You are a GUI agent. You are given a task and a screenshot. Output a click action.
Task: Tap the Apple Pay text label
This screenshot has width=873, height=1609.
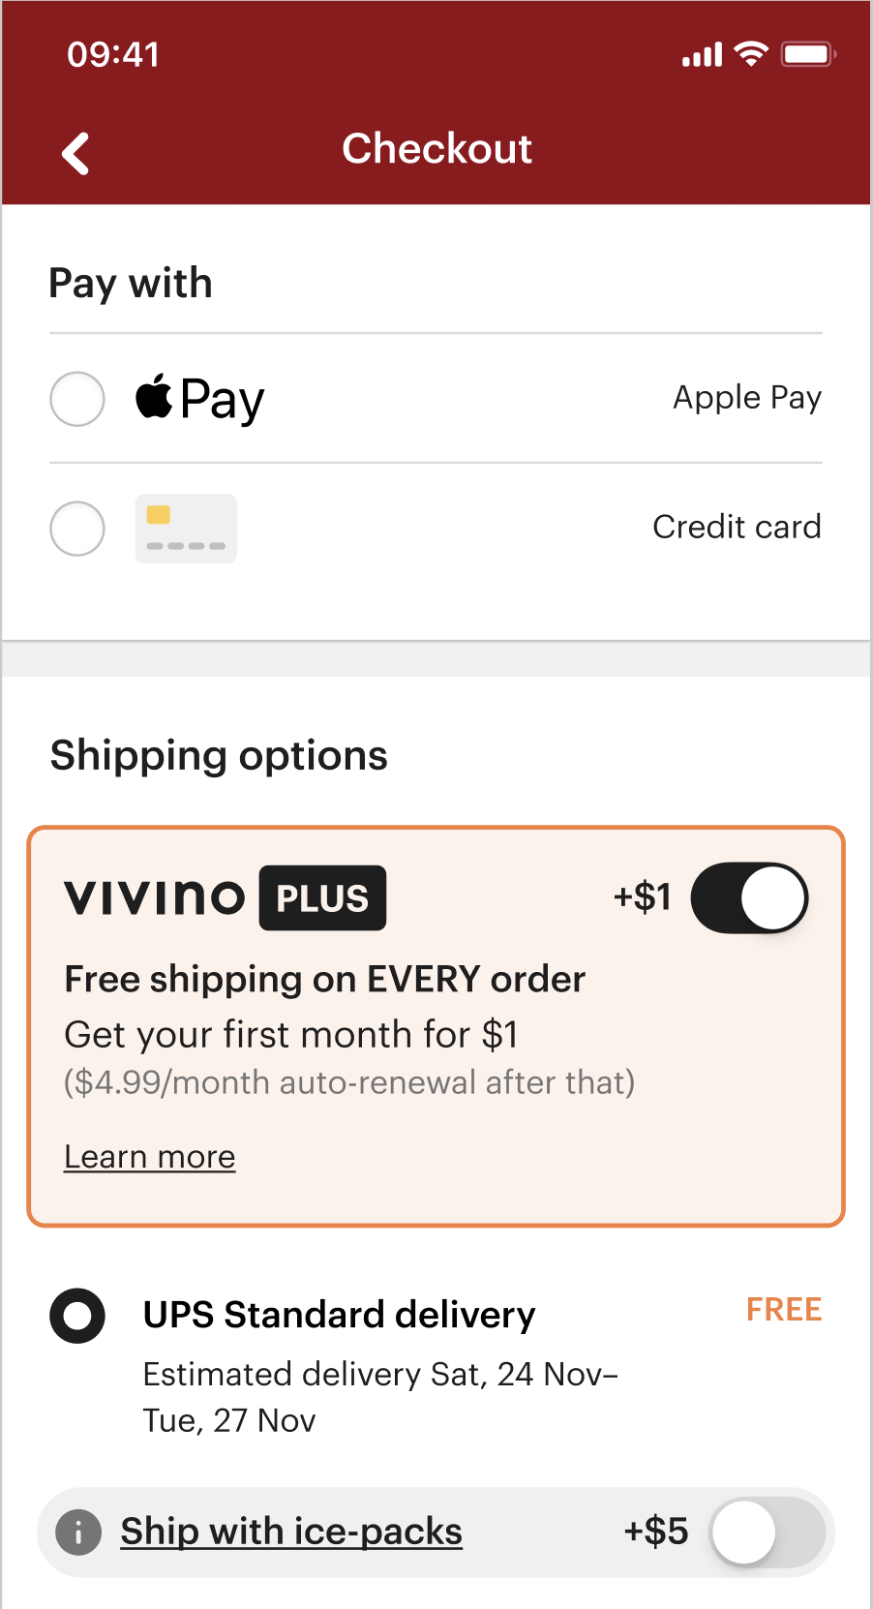coord(747,397)
